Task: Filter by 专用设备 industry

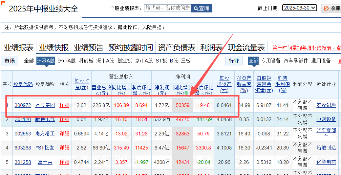Action: (271, 61)
